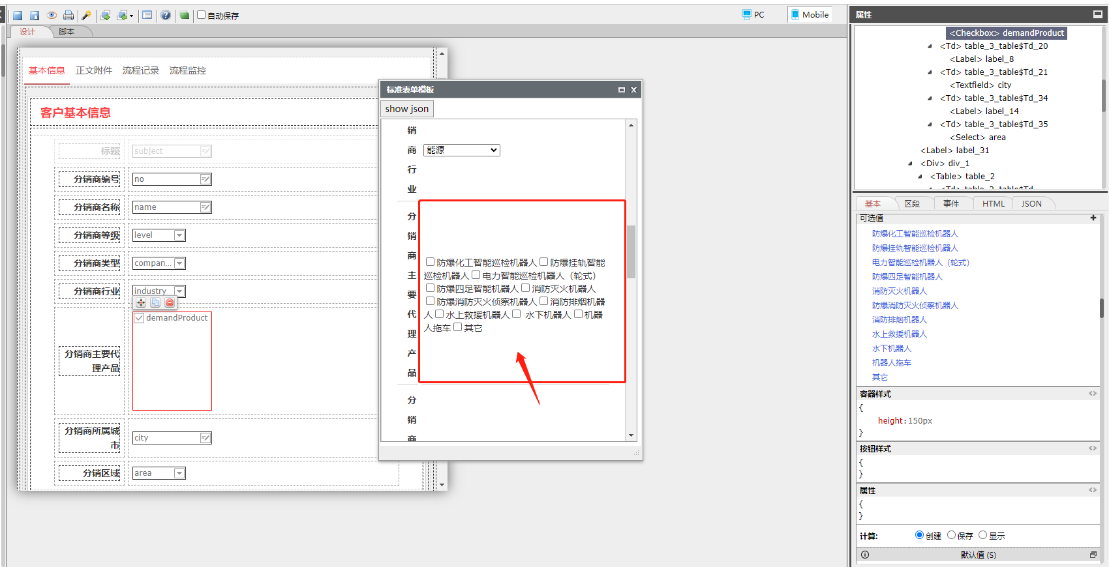
Task: Switch to the 区段 properties tab
Action: point(912,204)
